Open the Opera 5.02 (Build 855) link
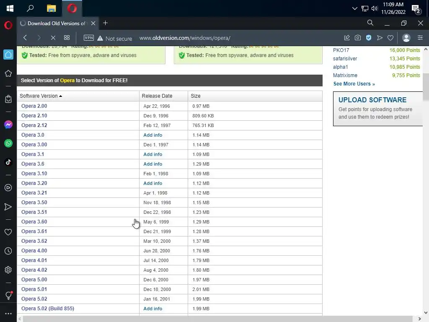This screenshot has width=429, height=322. 48,308
